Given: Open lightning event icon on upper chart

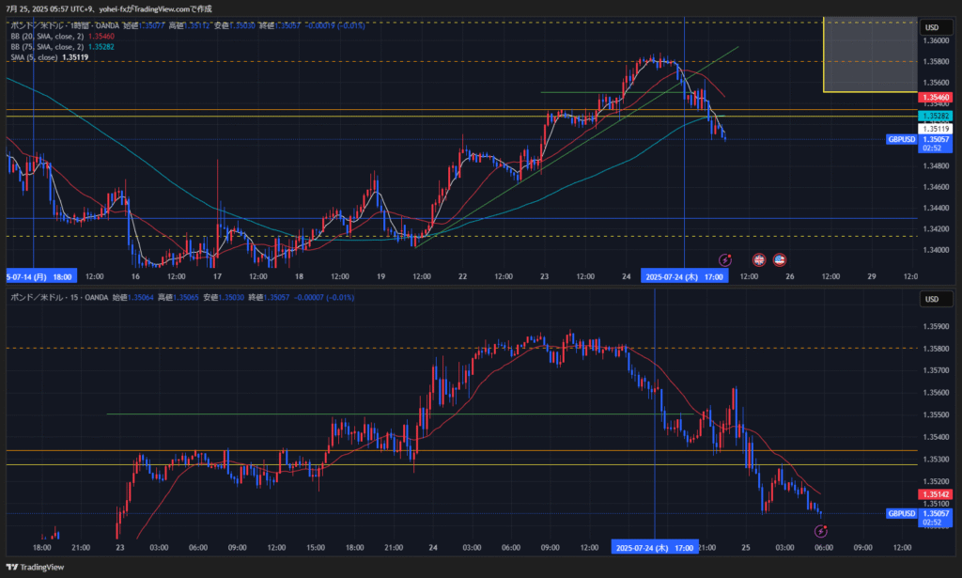Looking at the screenshot, I should tap(725, 259).
